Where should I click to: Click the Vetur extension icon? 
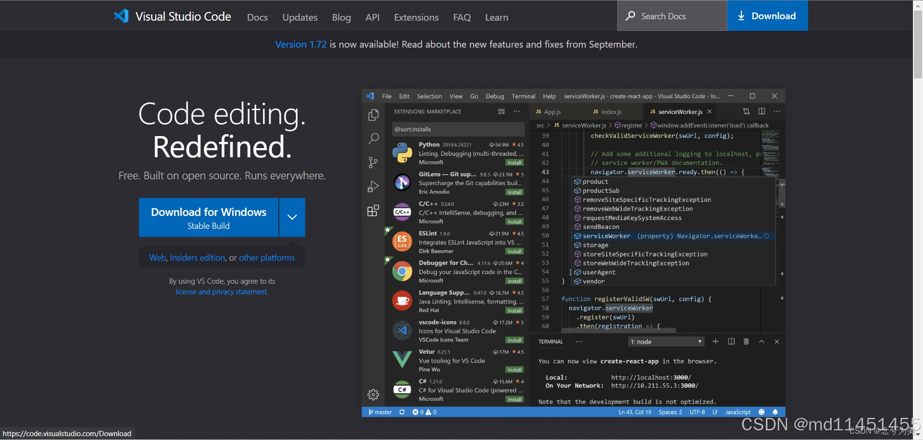[402, 360]
